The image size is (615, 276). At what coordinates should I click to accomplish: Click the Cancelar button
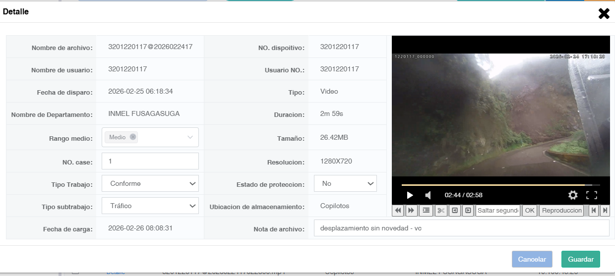(532, 259)
